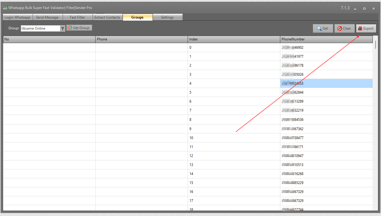
Task: Sort by the Index column header
Action: [x=234, y=39]
